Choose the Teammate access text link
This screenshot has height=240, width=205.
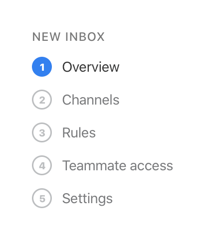pos(118,165)
